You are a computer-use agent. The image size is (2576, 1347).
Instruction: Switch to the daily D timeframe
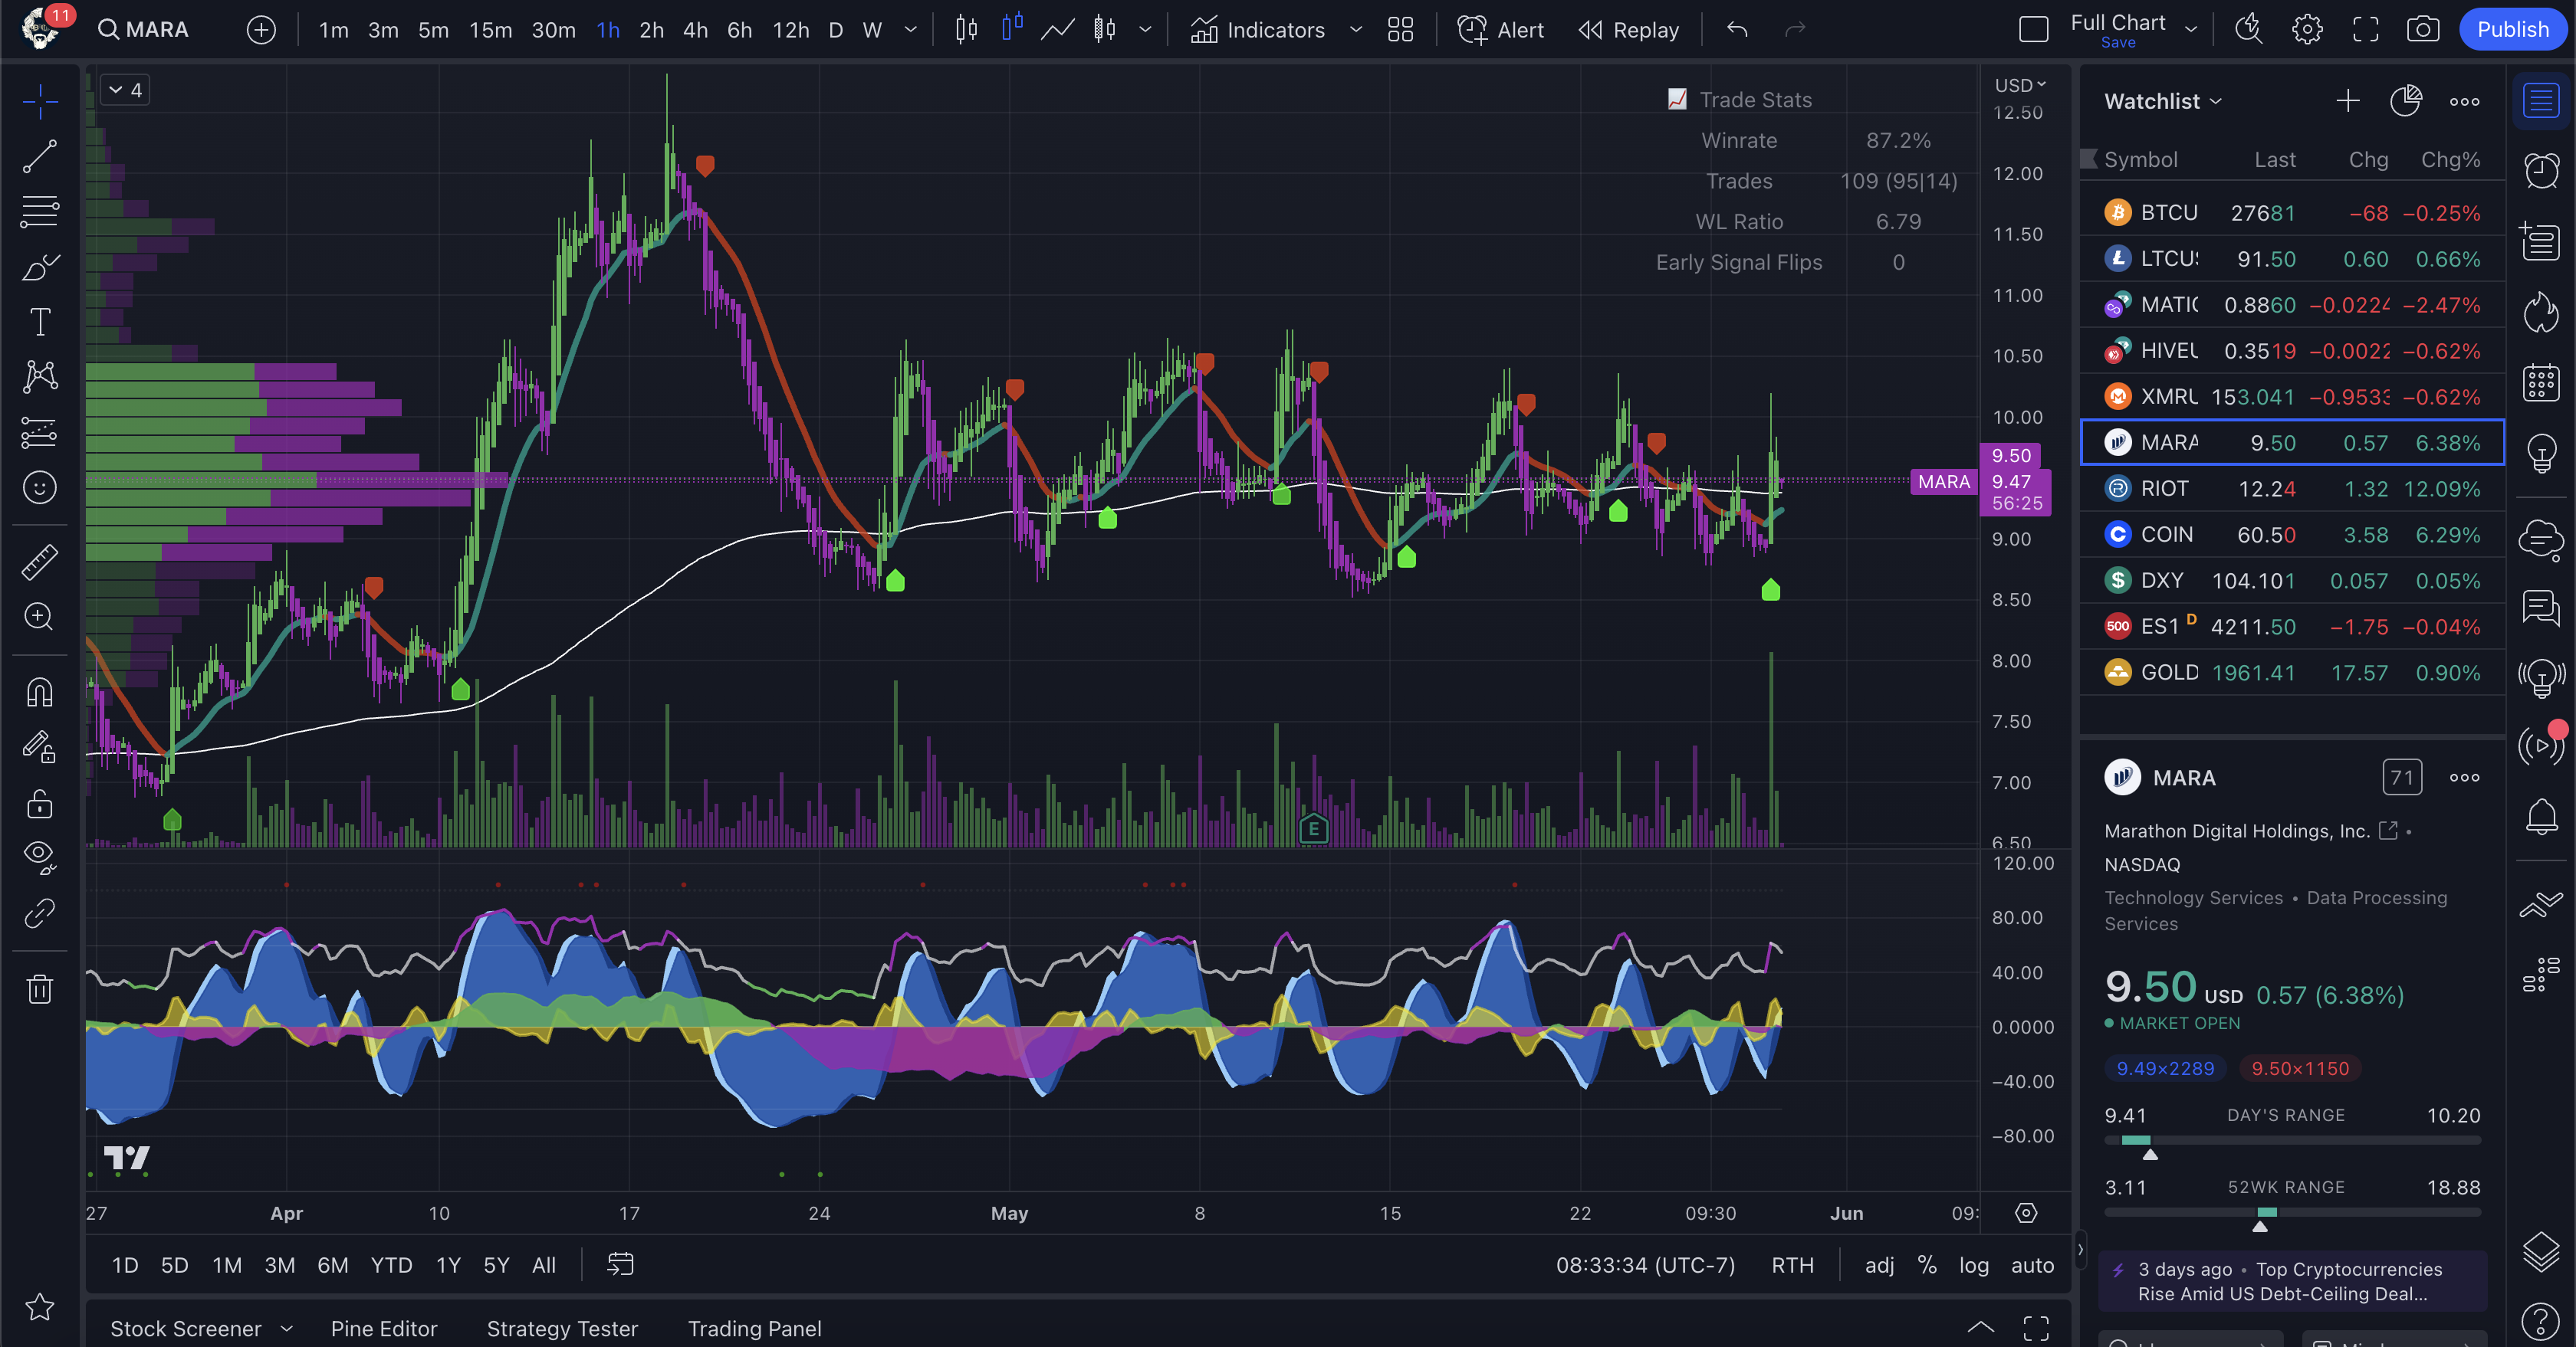[835, 30]
